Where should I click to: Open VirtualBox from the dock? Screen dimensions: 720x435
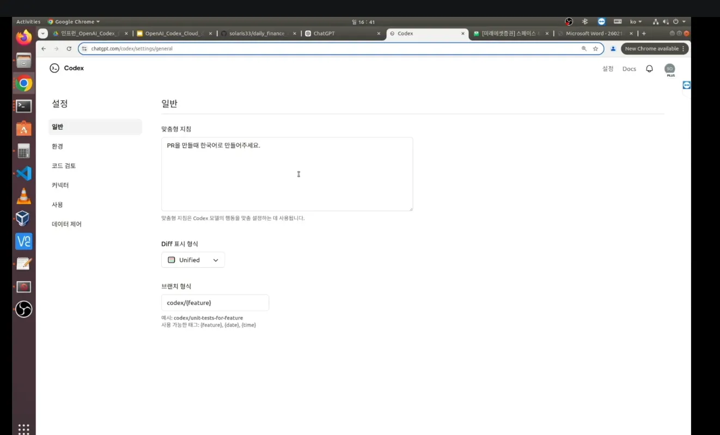click(x=23, y=218)
